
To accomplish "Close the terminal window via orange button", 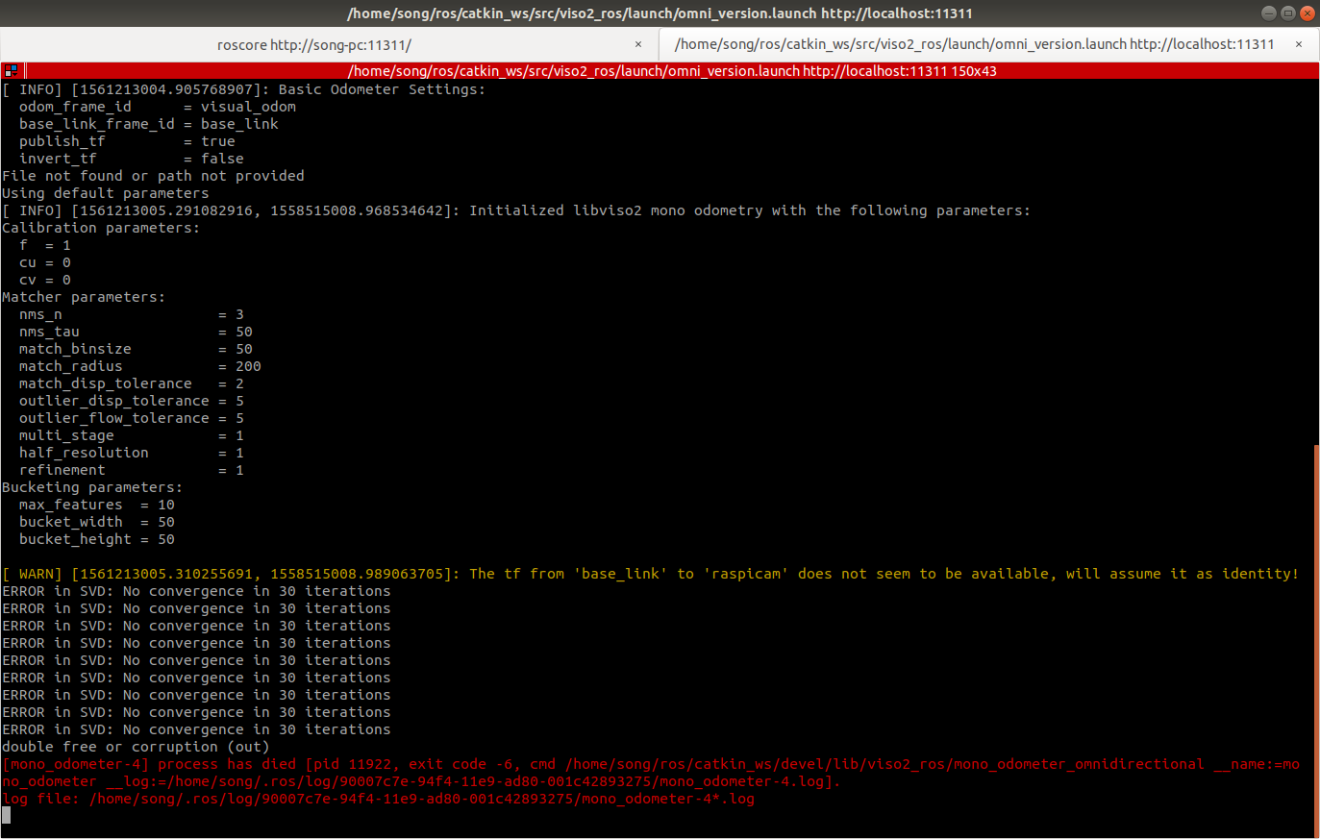I will pyautogui.click(x=1308, y=13).
